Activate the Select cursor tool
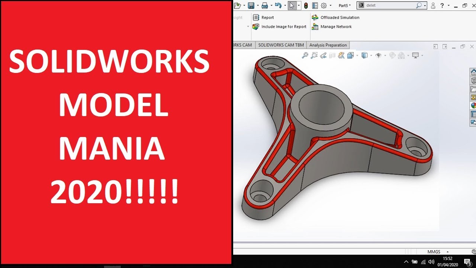 292,5
